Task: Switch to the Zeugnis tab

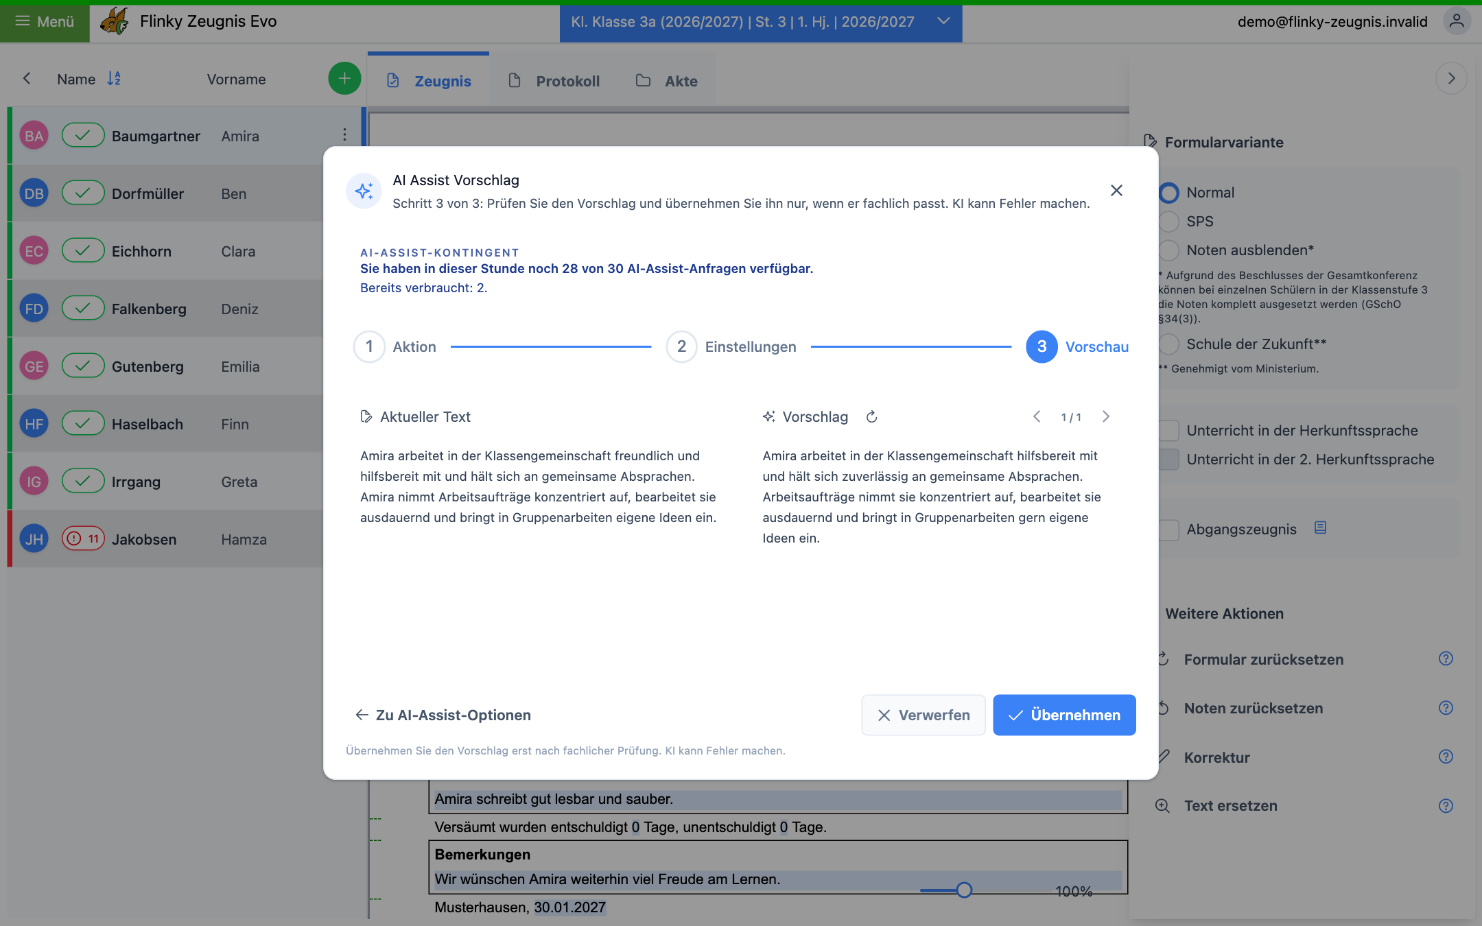Action: pos(429,81)
